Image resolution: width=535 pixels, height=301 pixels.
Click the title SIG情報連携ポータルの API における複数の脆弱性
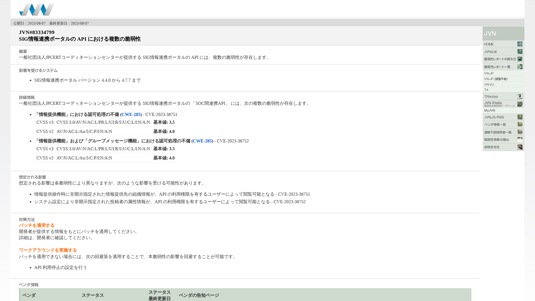[80, 39]
